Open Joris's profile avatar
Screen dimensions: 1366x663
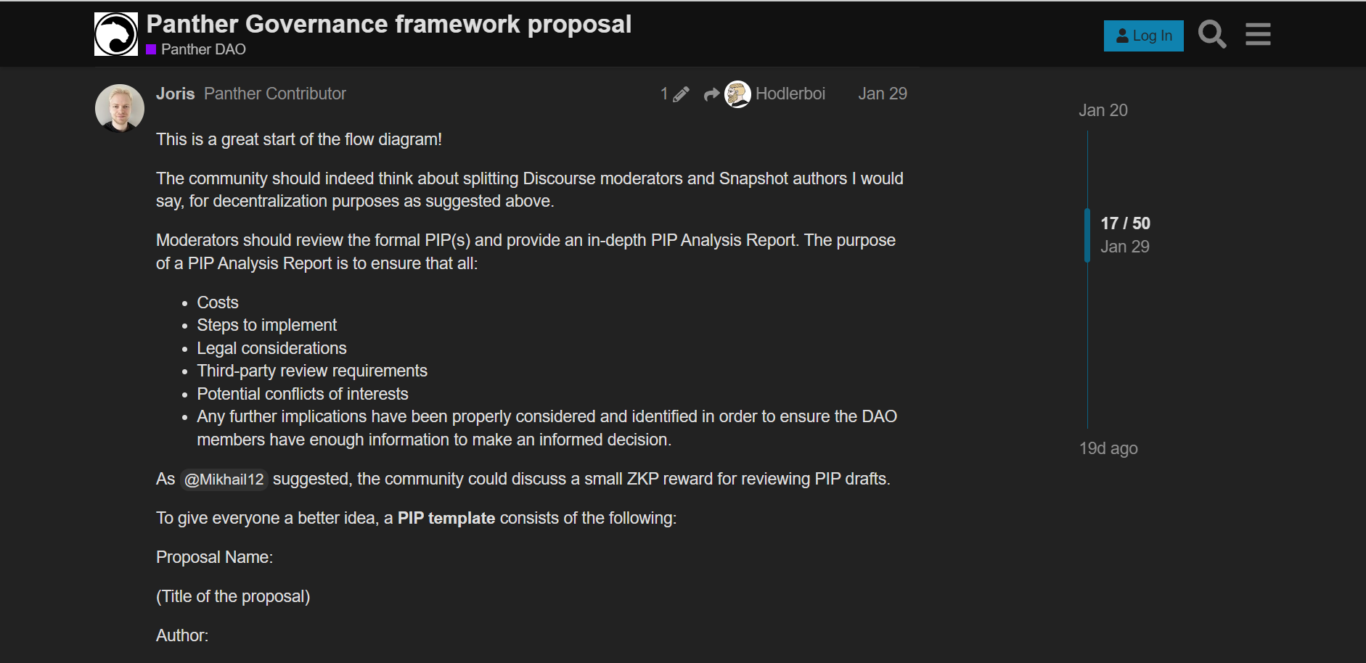120,108
